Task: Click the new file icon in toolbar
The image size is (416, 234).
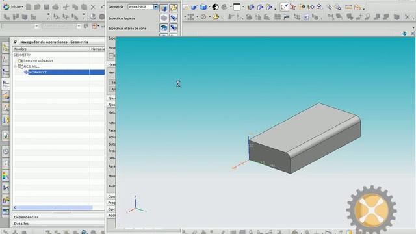Action: click(x=29, y=7)
